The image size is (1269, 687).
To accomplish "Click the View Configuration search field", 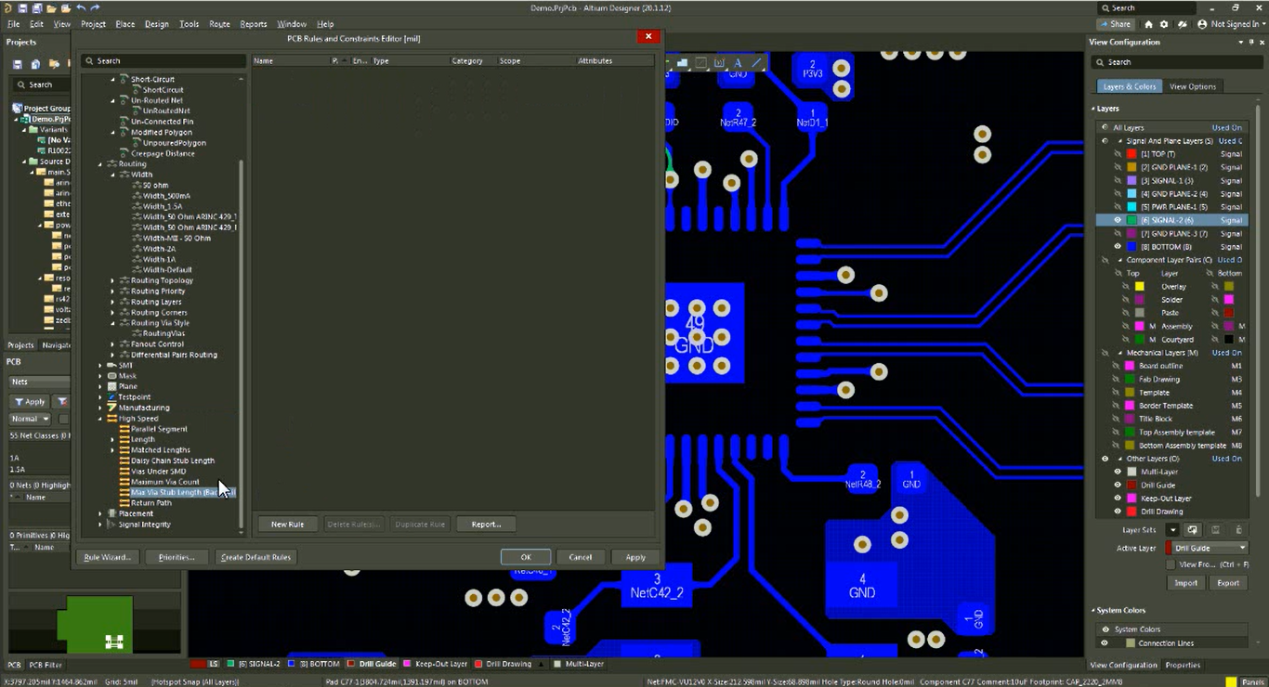I will click(x=1177, y=62).
